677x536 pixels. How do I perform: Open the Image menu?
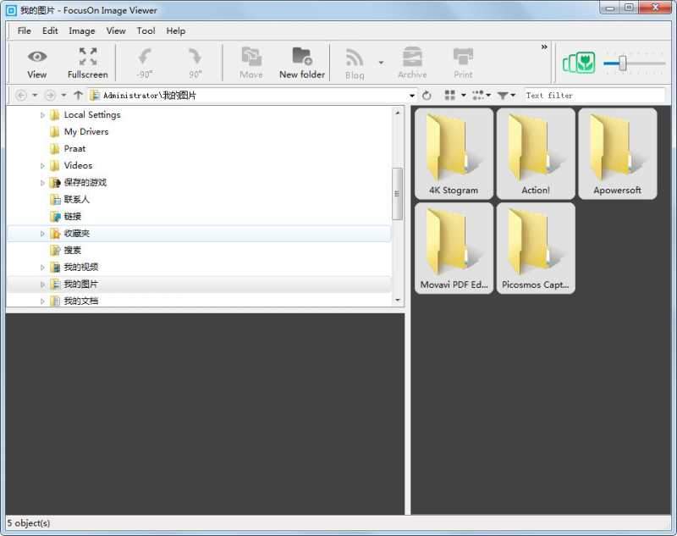tap(81, 30)
